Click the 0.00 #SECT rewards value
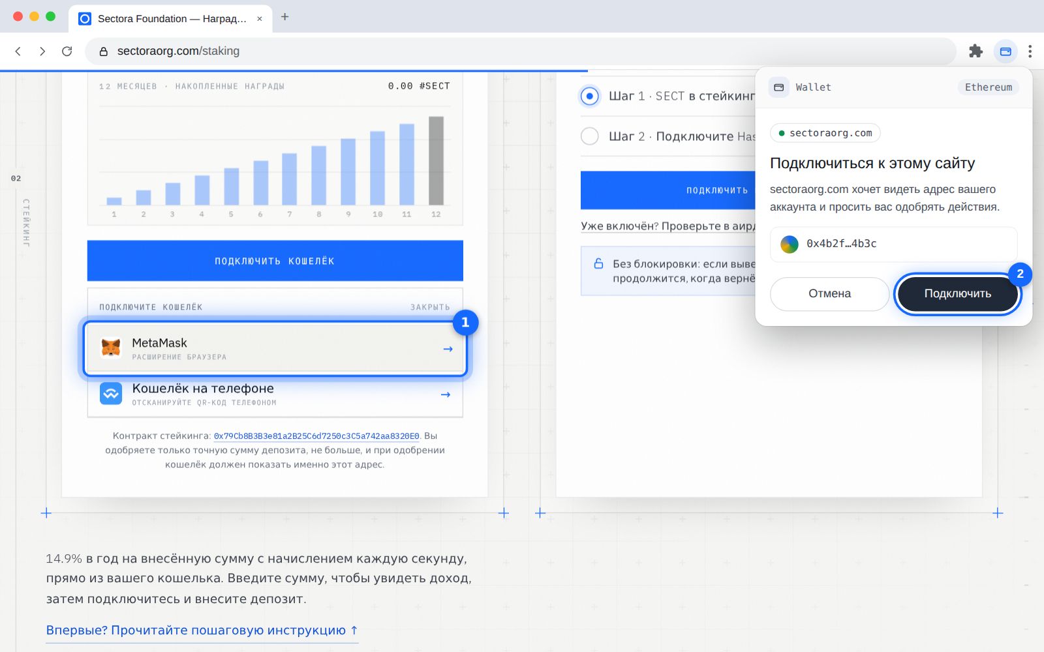Screen dimensions: 1044x652 tap(419, 86)
